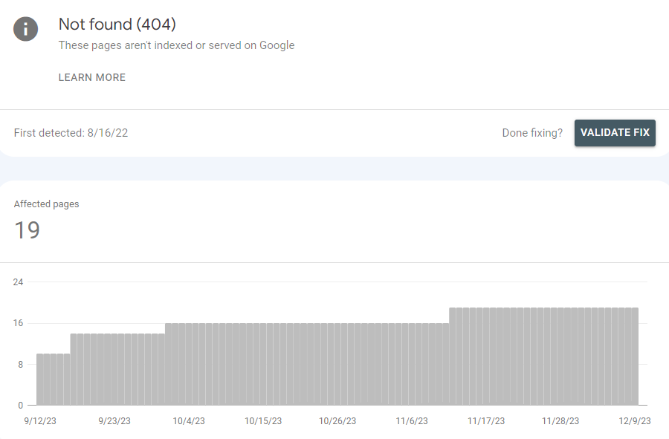Click the first chart bar at 9/12/23

[41, 379]
